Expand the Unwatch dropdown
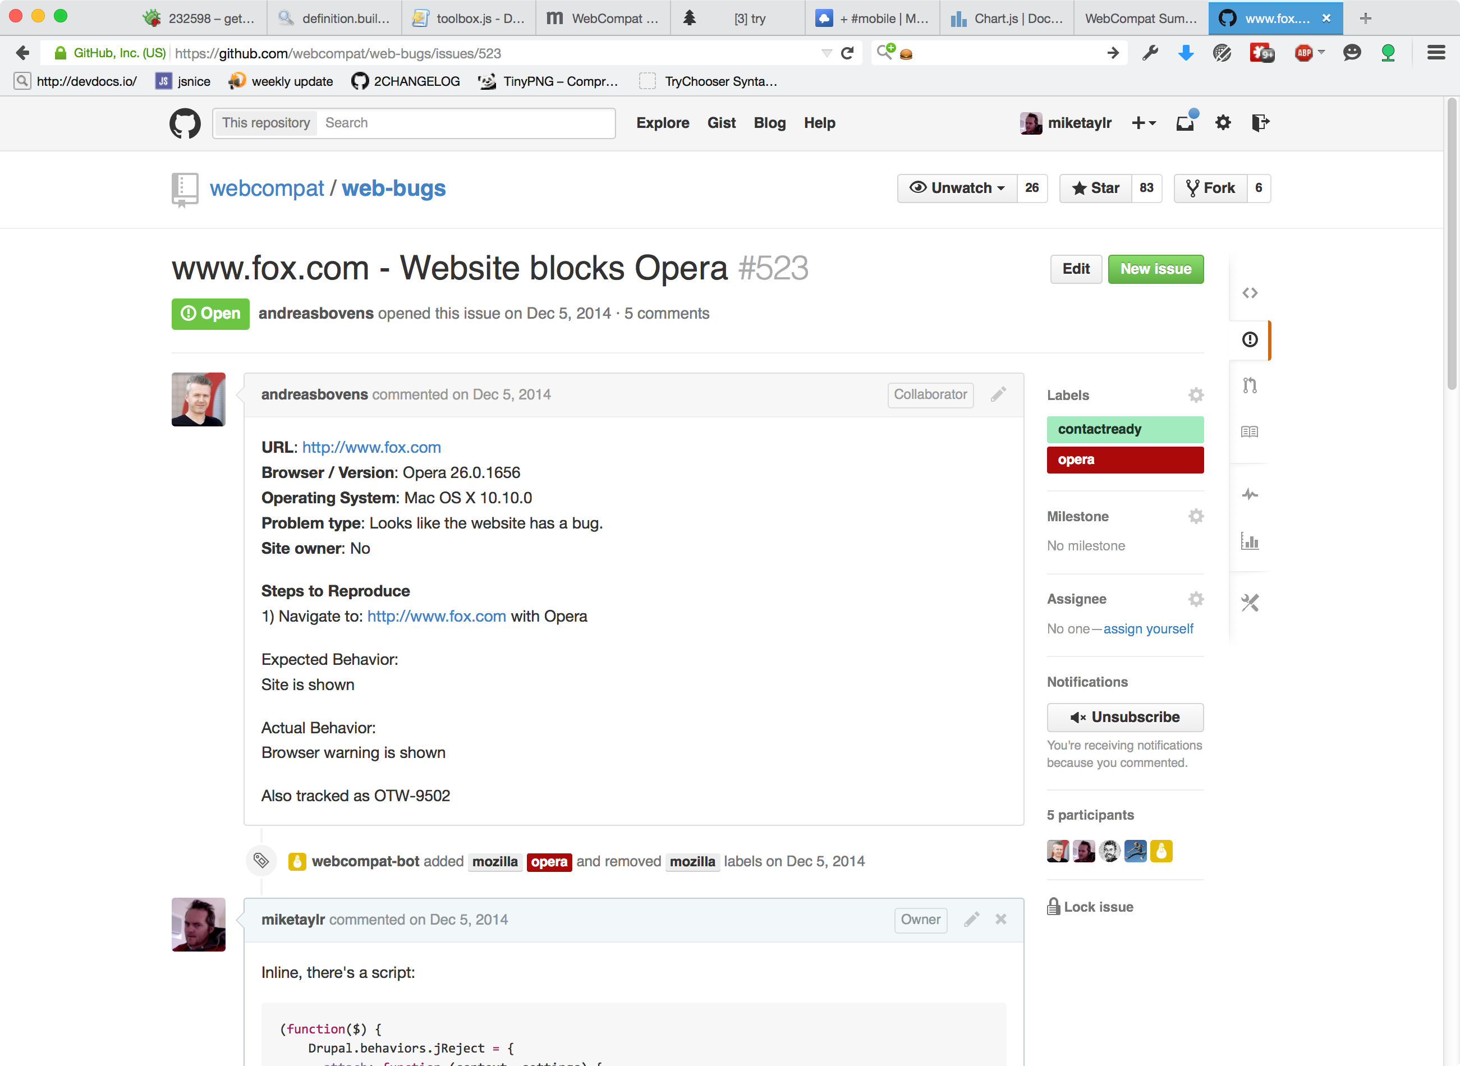 (957, 188)
